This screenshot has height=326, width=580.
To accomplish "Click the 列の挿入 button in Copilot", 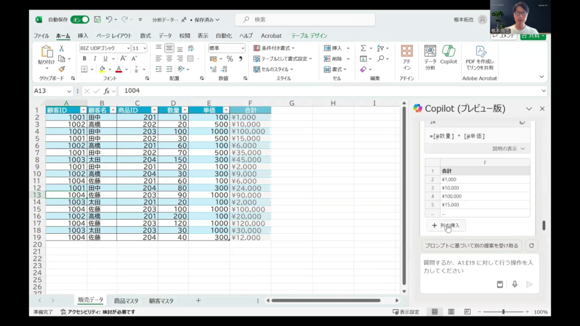I will coord(446,225).
